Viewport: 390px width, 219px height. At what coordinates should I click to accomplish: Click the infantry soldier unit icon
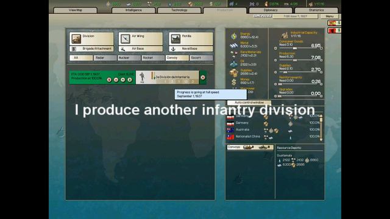pos(142,77)
